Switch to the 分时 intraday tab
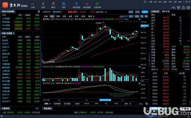Viewport: 191px width, 118px height. coord(46,16)
